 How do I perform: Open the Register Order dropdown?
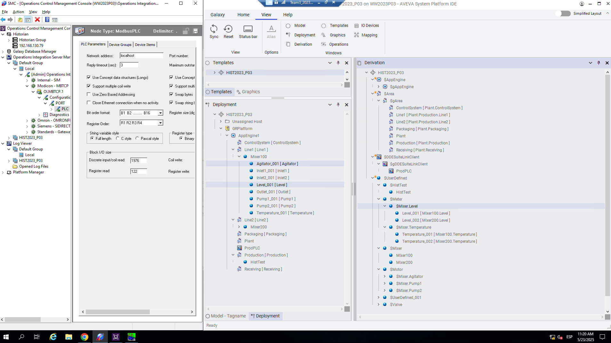coord(160,123)
